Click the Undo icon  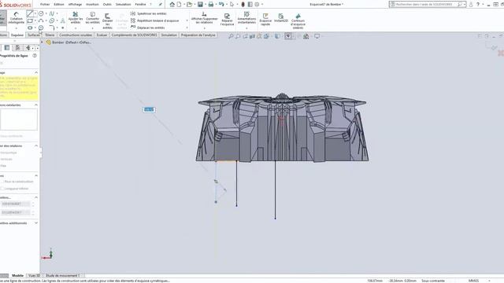click(x=221, y=4)
